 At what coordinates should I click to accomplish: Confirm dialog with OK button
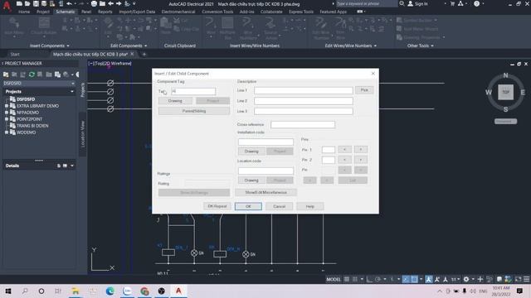[248, 206]
